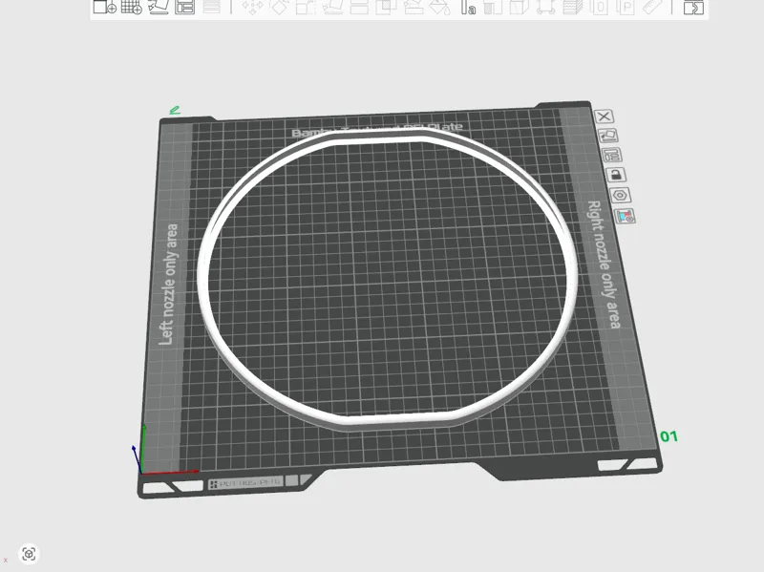Auto orient objects on this plate
764x572 pixels.
click(x=607, y=136)
